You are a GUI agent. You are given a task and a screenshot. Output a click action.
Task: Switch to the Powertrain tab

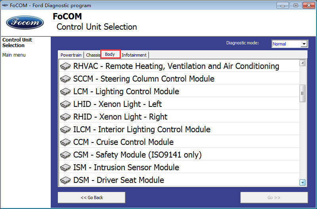(x=71, y=55)
